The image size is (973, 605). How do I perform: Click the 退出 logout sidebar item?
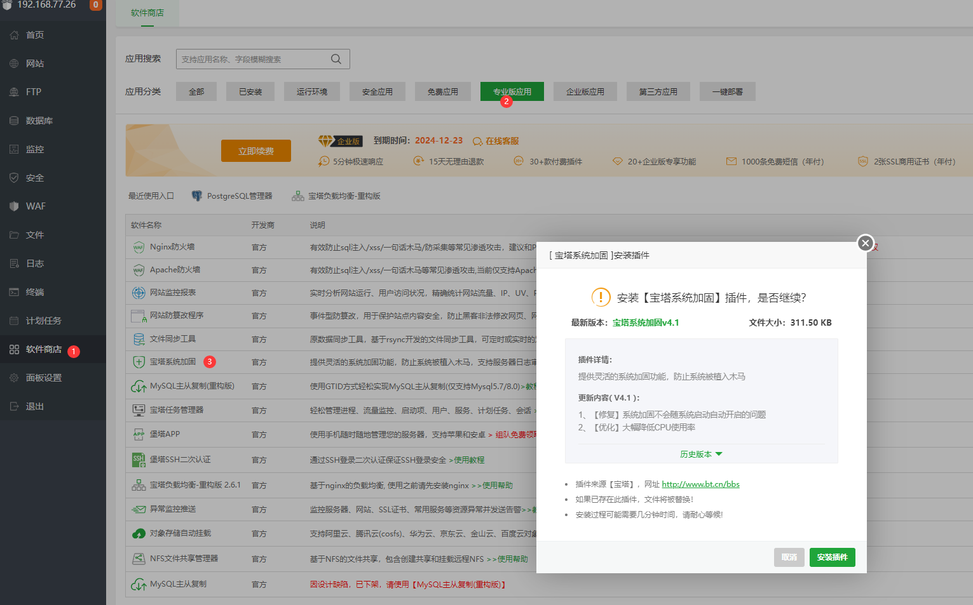click(53, 406)
